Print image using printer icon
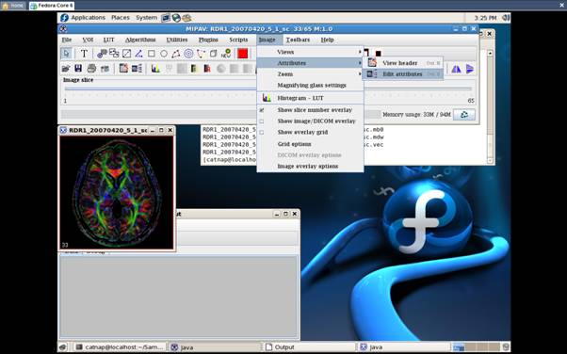The width and height of the screenshot is (567, 354). [x=91, y=69]
